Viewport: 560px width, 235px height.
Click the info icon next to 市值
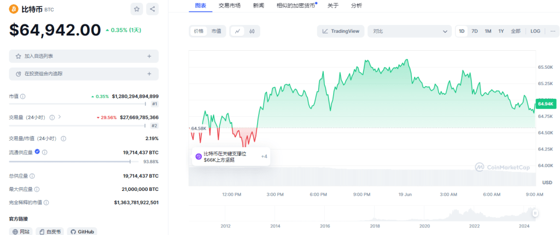(x=23, y=96)
